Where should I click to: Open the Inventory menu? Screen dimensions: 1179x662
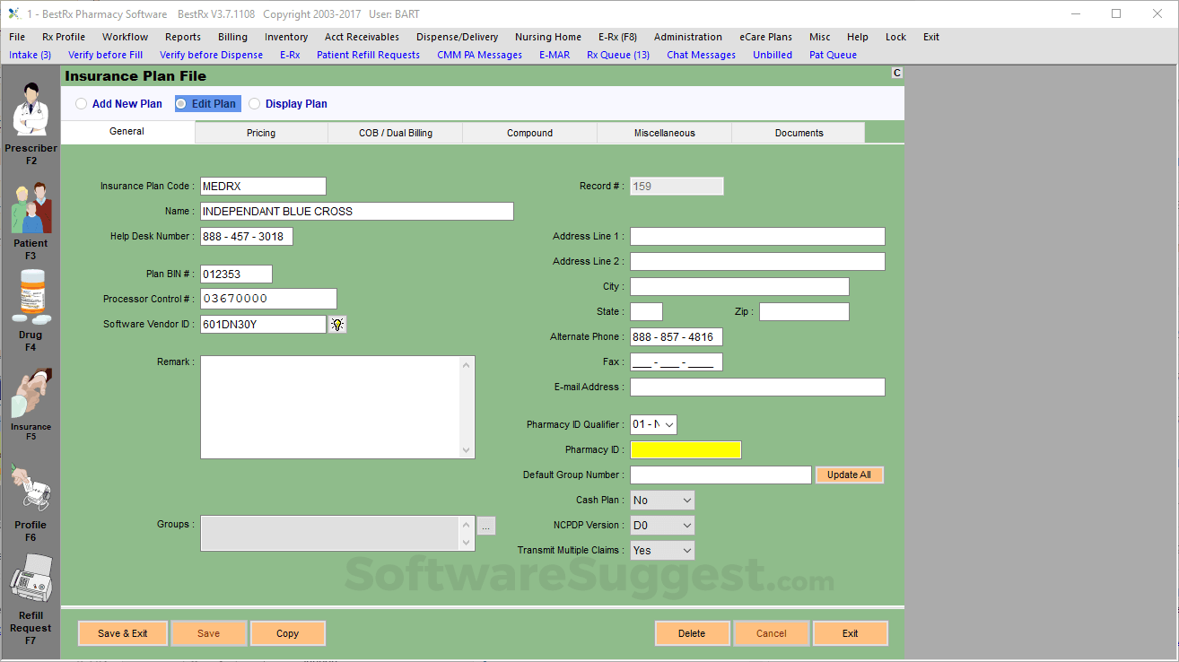tap(286, 37)
